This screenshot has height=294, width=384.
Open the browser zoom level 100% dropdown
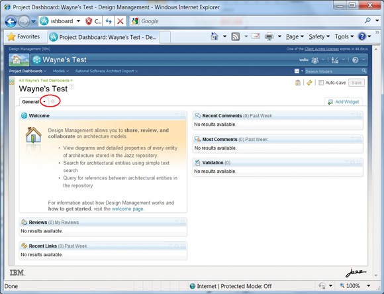pos(368,285)
